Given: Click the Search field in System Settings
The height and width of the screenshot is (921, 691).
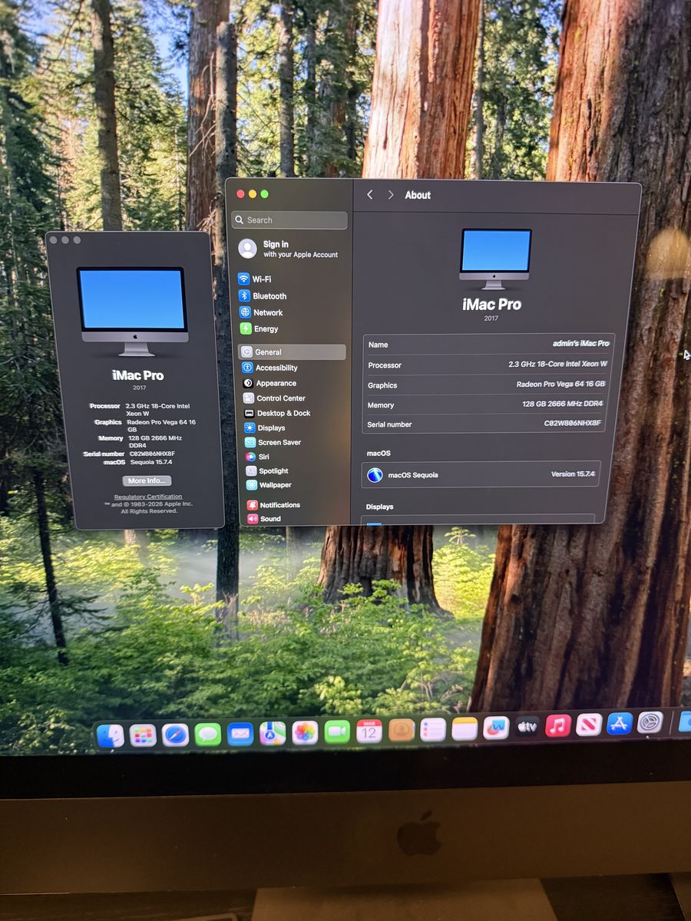Looking at the screenshot, I should [290, 220].
